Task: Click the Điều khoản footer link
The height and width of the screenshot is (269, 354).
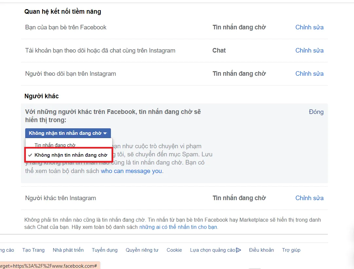Action: [261, 250]
